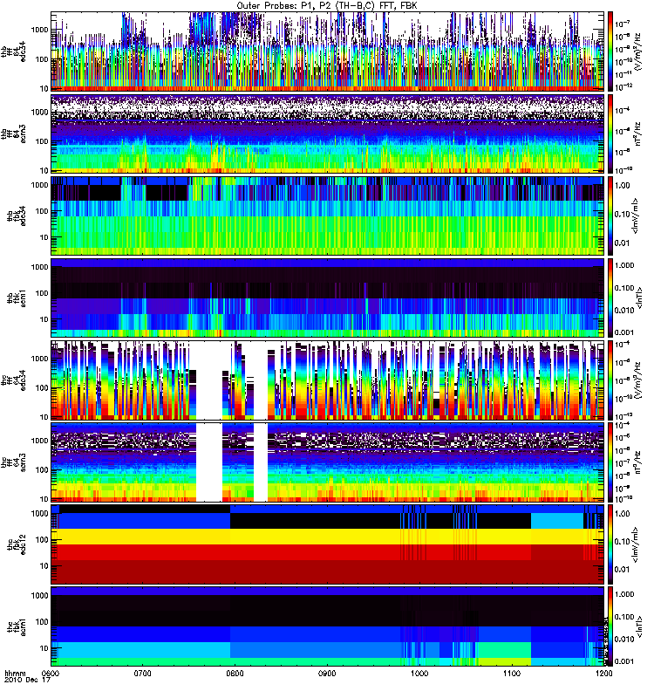Select the thb fff edc34 spectrogram panel
Viewport: 654px width, 698px height.
327,51
